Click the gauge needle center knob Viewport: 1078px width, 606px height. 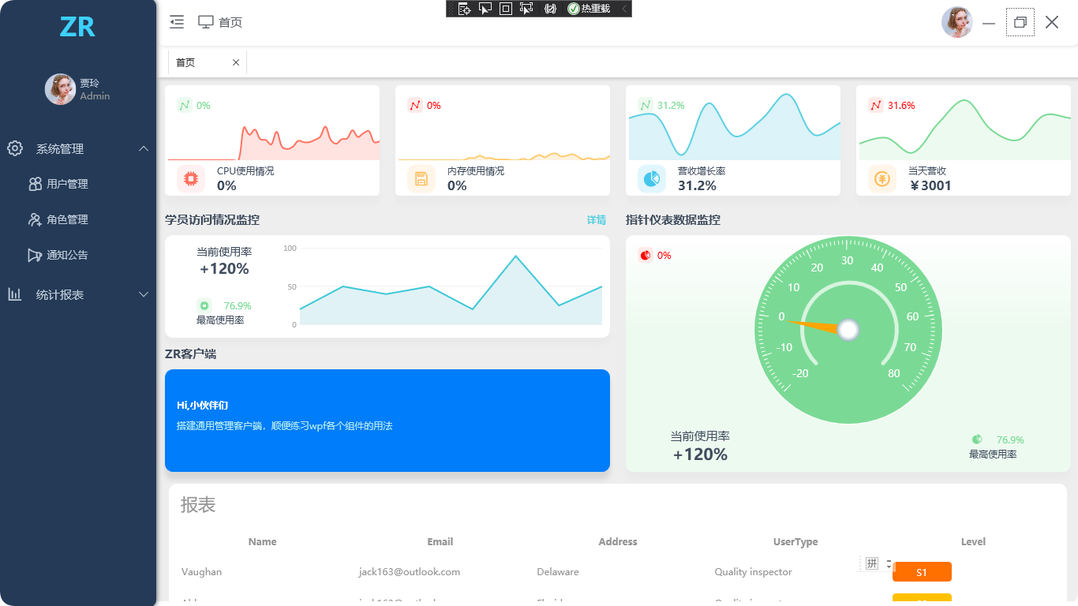[x=848, y=330]
